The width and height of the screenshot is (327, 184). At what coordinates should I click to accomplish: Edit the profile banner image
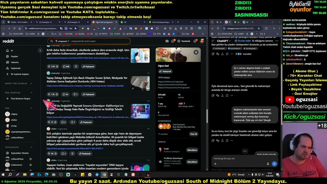coord(196,52)
